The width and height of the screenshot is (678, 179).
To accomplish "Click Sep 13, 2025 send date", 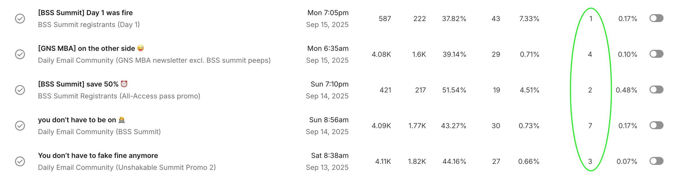I will [x=327, y=167].
